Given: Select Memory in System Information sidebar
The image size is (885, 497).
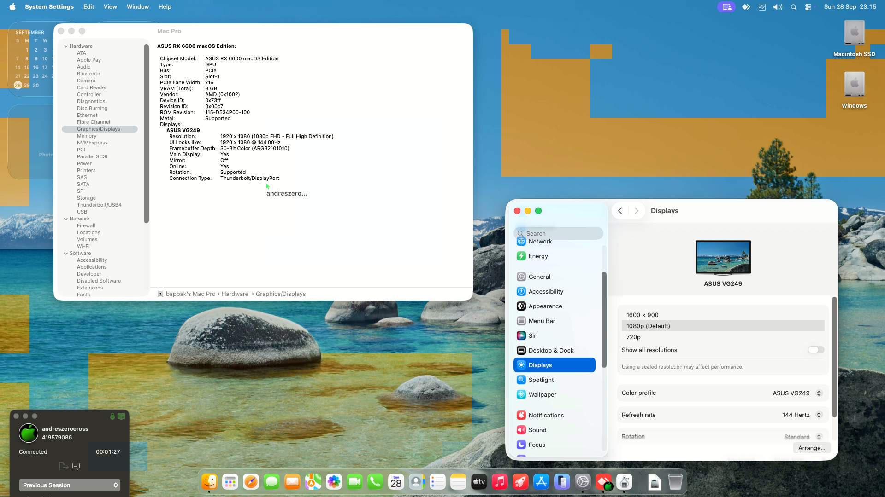Looking at the screenshot, I should point(87,136).
